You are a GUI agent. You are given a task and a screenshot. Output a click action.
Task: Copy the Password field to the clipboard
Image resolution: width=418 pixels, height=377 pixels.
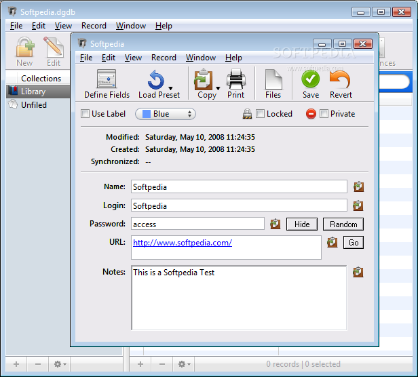pyautogui.click(x=275, y=224)
